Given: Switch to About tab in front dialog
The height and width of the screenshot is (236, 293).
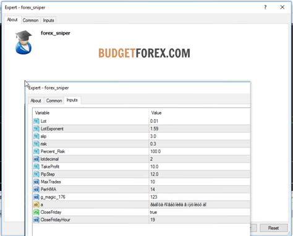Looking at the screenshot, I should coord(36,101).
